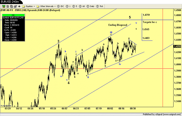Click the highlighted 1.4293 current price label
The width and height of the screenshot is (182, 116).
point(177,46)
